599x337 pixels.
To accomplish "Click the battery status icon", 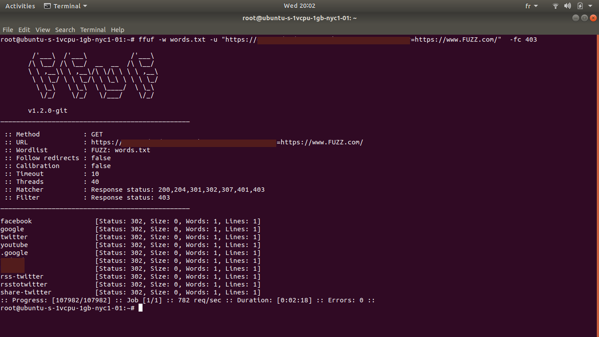I will [580, 6].
